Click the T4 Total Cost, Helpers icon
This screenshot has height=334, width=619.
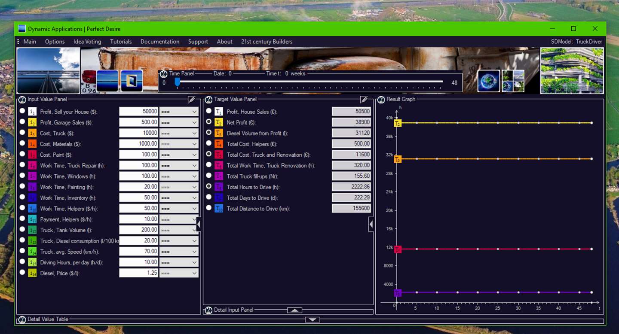click(219, 144)
